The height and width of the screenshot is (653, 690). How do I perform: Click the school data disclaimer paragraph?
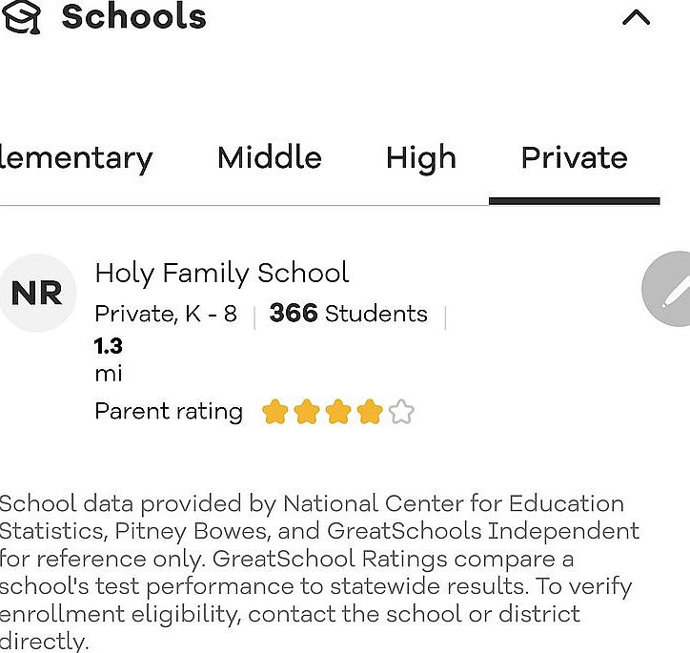click(319, 572)
